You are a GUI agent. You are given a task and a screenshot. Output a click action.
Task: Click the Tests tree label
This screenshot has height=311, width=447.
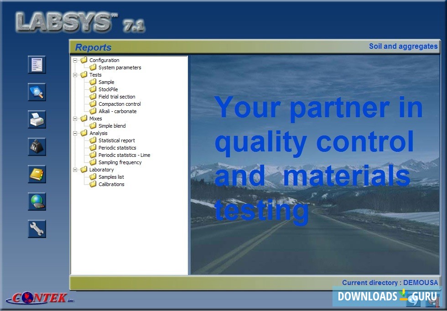coord(95,75)
